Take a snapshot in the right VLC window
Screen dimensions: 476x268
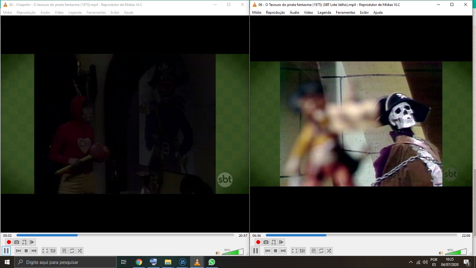click(x=266, y=242)
